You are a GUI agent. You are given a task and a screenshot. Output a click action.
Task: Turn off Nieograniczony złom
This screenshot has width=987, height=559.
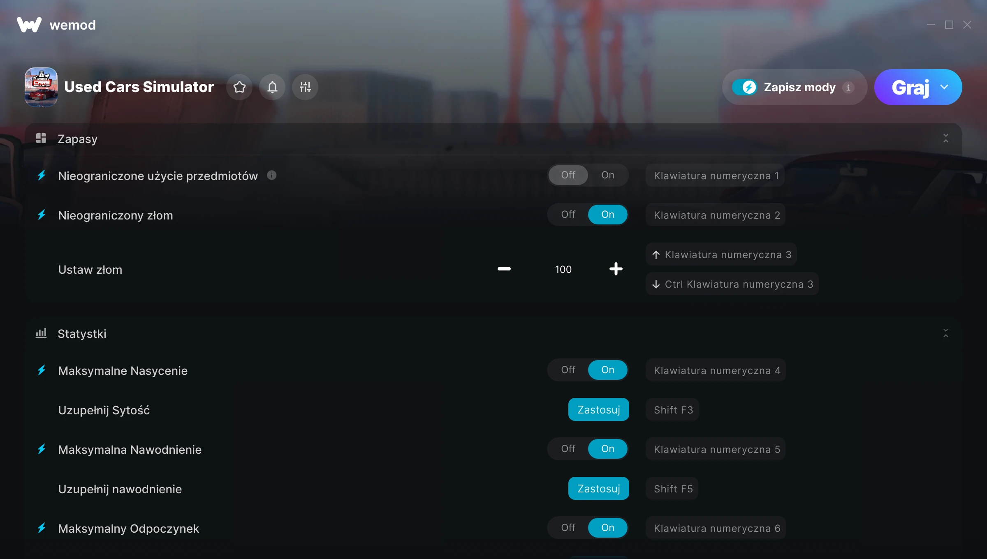568,215
